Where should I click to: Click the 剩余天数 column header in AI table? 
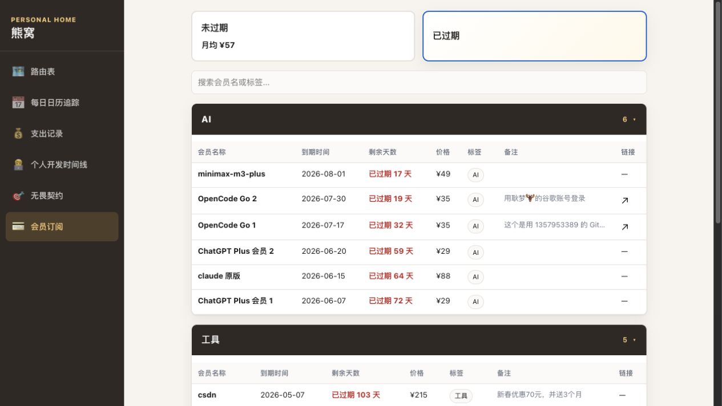382,152
